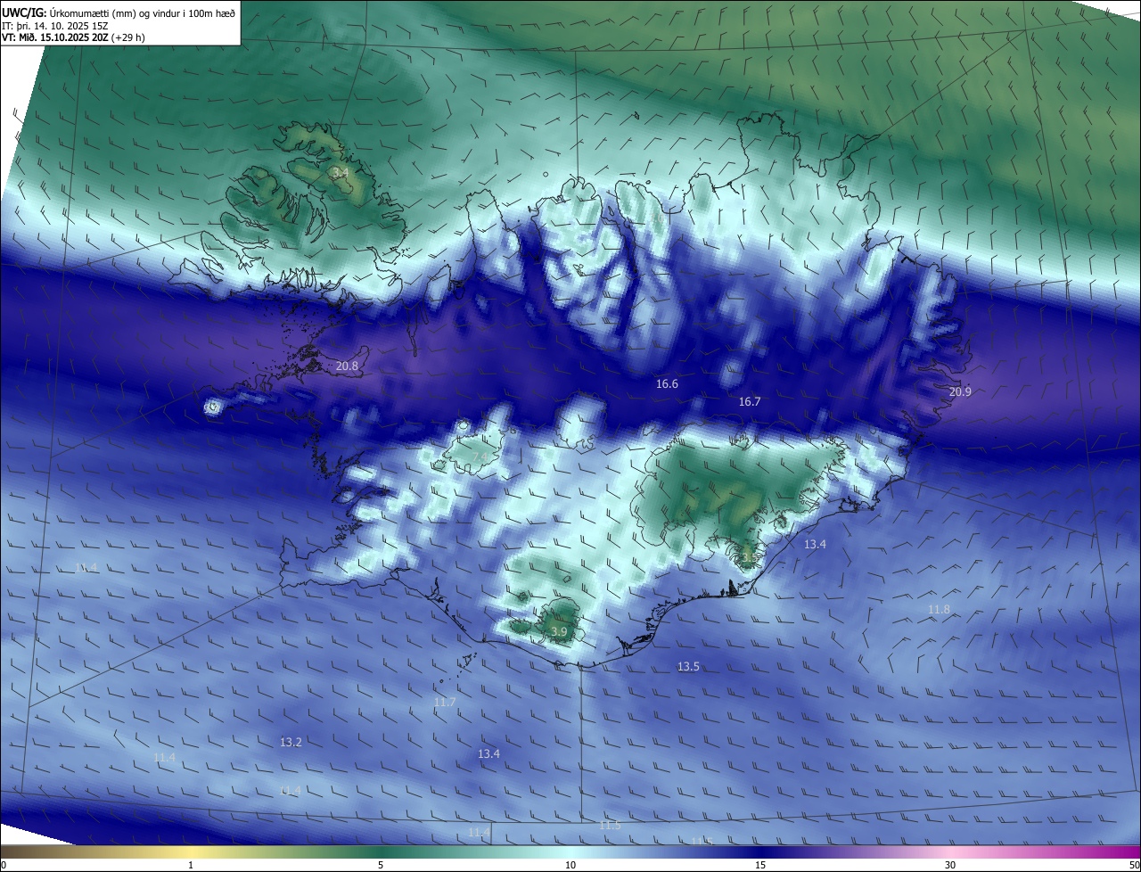Screen dimensions: 1141x872
Task: Click the 0 tick on the color scale
Action: click(x=3, y=865)
